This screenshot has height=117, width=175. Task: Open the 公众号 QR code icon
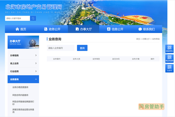pos(169,68)
